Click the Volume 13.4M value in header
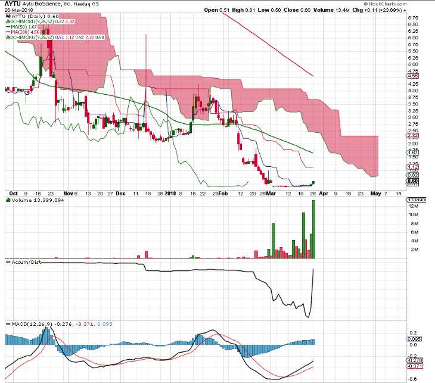This screenshot has height=383, width=435. pyautogui.click(x=331, y=10)
